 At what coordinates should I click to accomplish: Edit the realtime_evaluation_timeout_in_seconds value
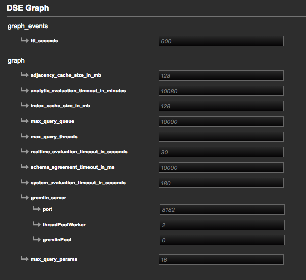tap(221, 152)
